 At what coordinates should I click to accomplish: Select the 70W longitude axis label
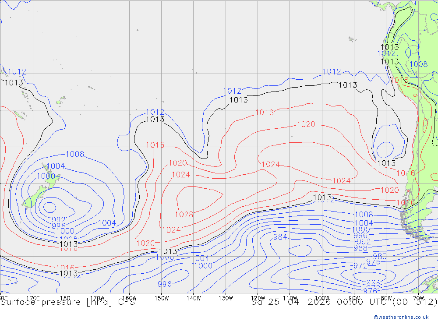pos(418,298)
